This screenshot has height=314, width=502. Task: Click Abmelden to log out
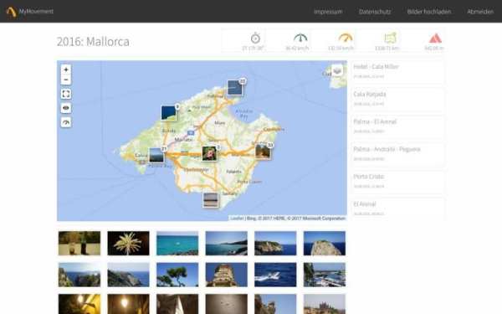point(480,12)
